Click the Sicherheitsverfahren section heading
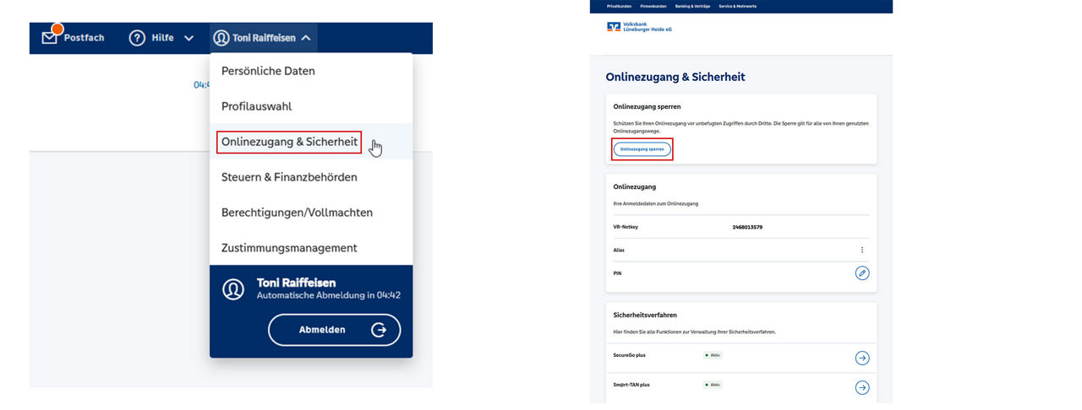Image resolution: width=1082 pixels, height=410 pixels. 645,315
